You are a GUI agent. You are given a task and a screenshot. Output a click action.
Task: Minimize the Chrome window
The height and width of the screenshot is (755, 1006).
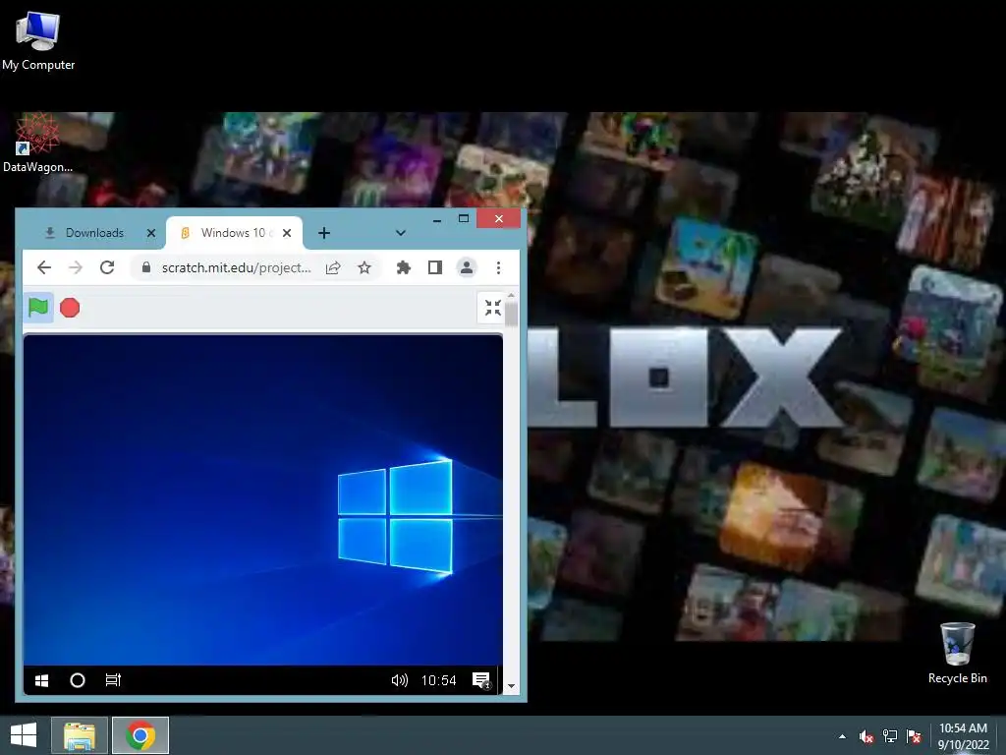tap(437, 219)
